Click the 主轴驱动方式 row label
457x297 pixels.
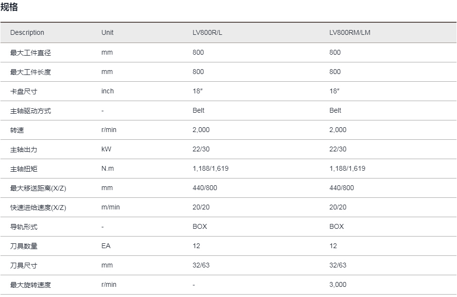pos(31,111)
